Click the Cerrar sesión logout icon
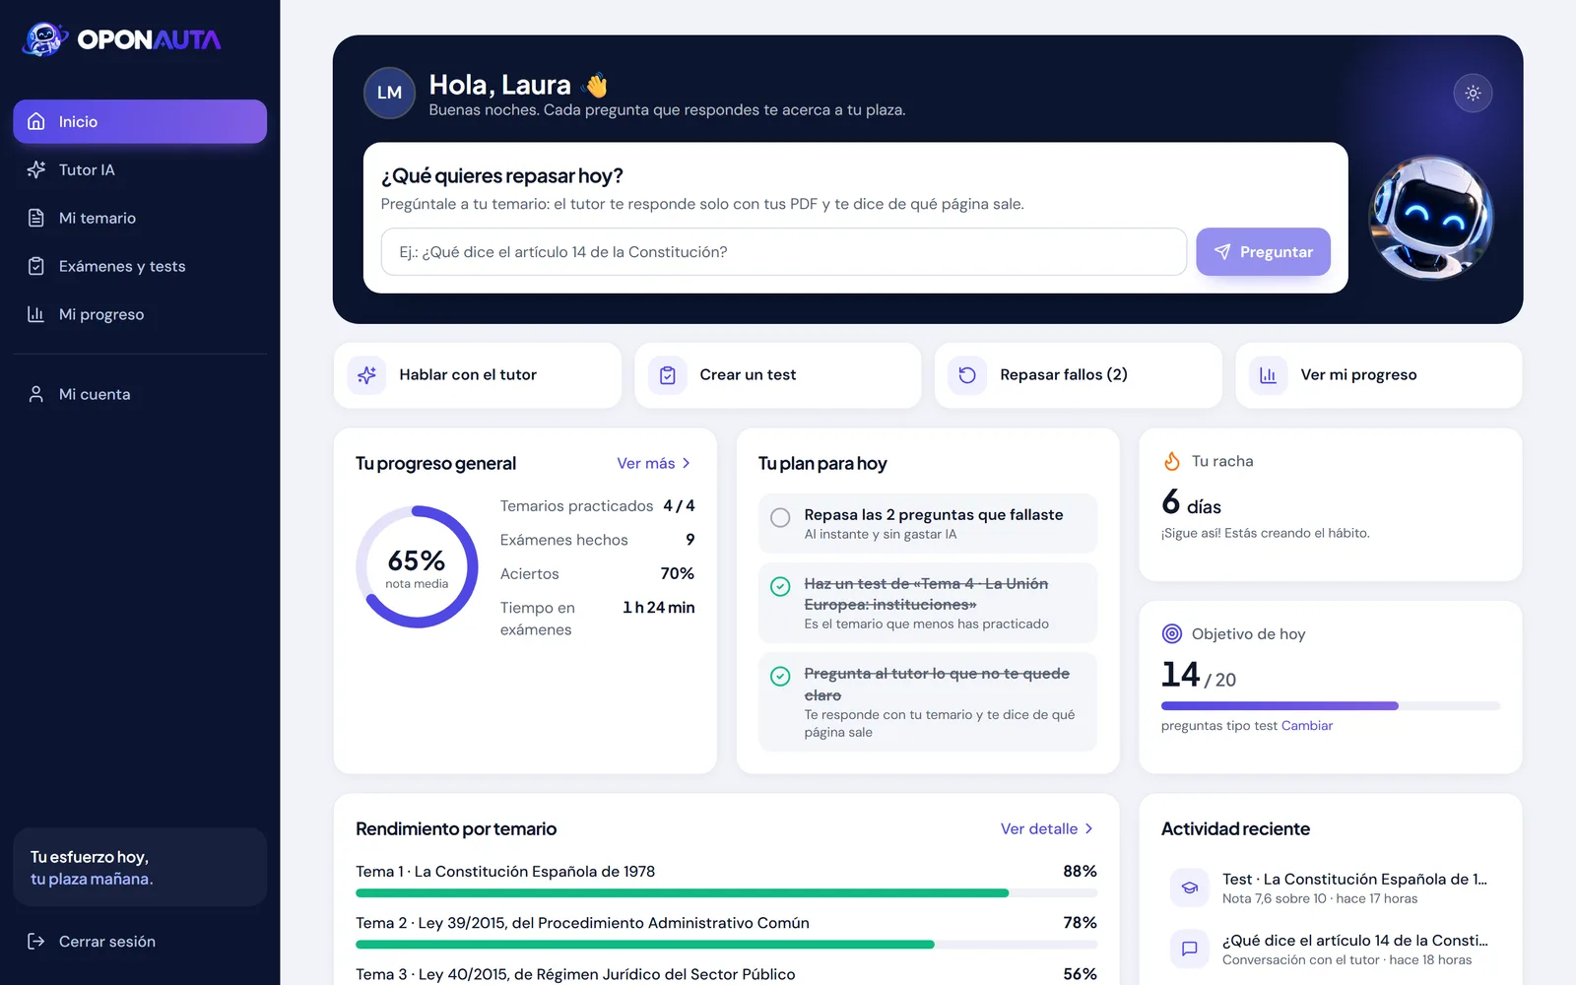 pos(36,942)
